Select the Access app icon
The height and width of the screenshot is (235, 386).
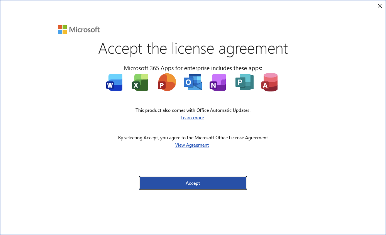[x=269, y=82]
